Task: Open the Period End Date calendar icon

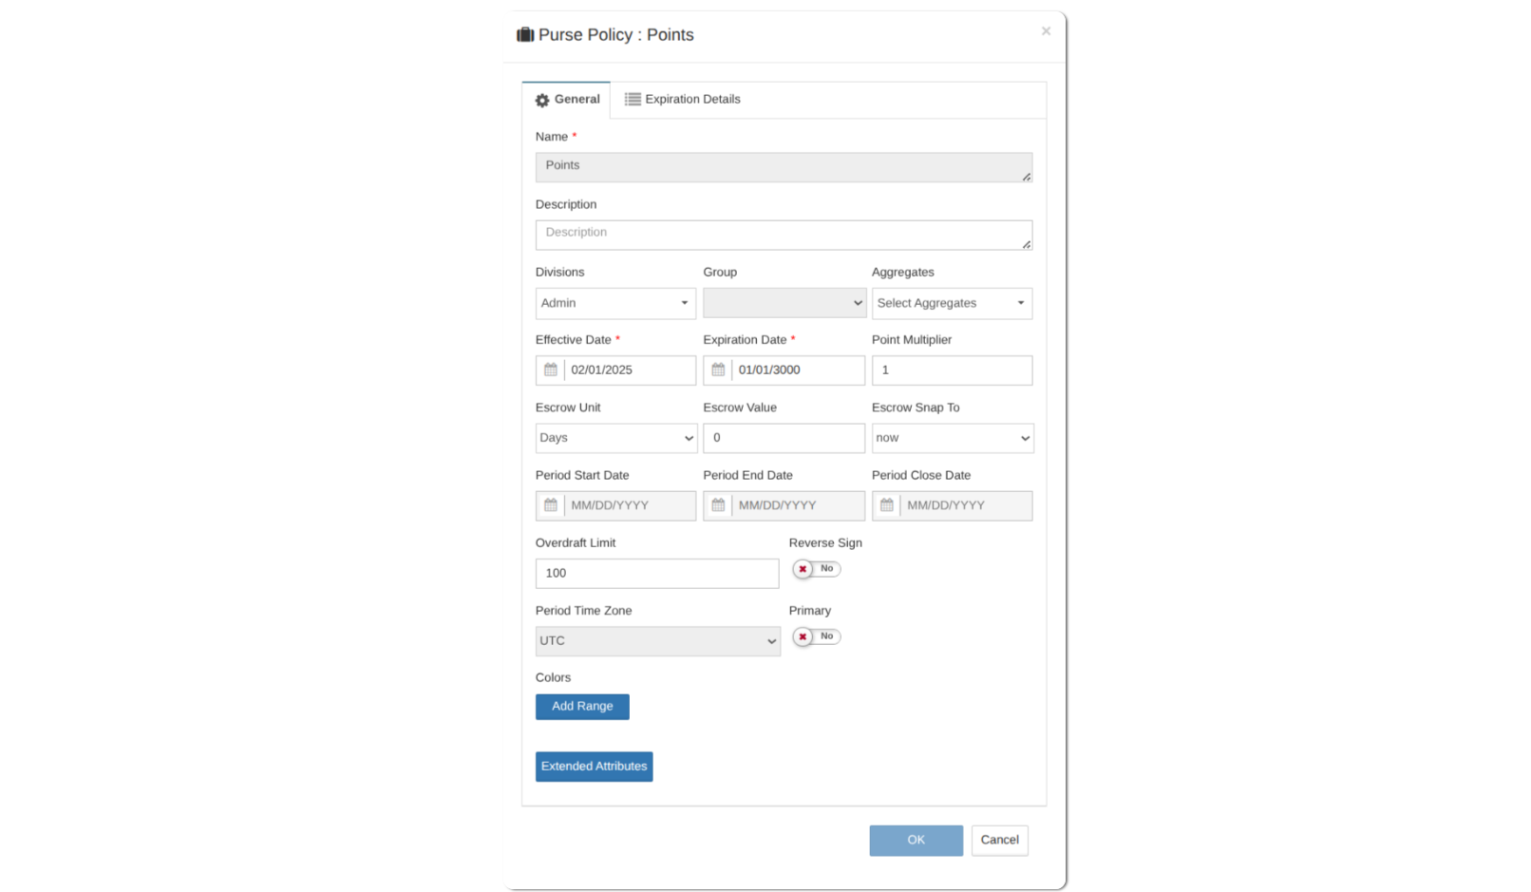Action: pos(718,505)
